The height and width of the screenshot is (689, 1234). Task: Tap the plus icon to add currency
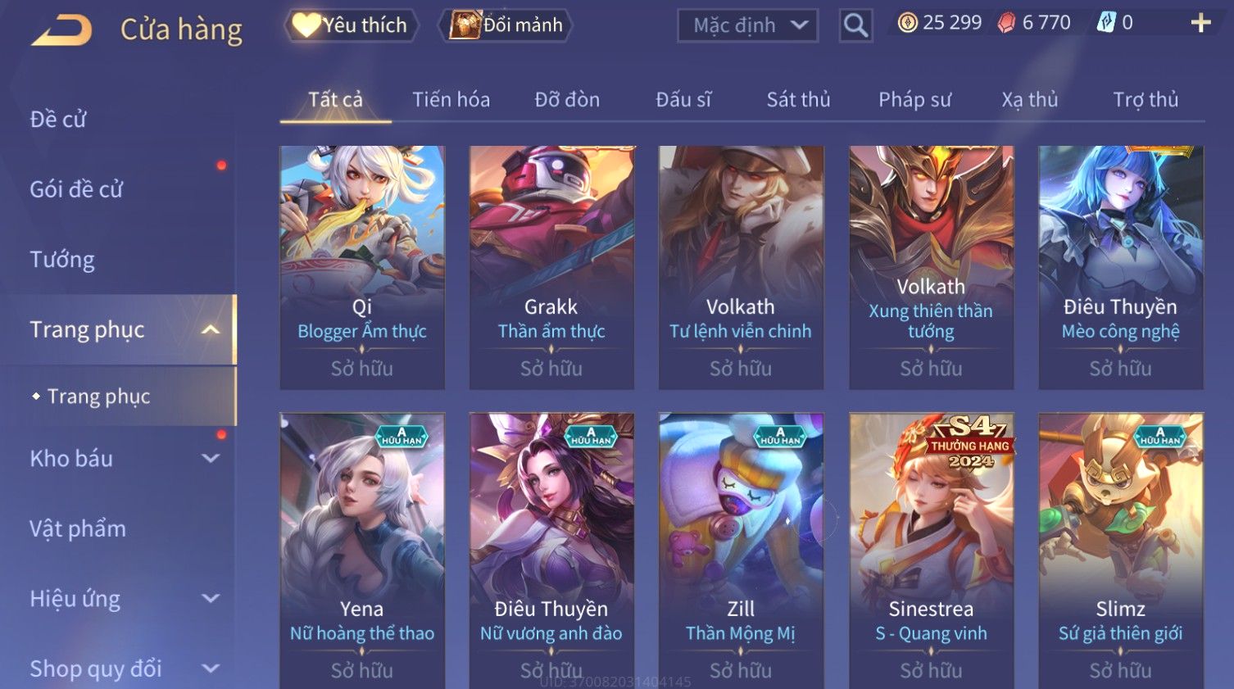click(x=1200, y=23)
